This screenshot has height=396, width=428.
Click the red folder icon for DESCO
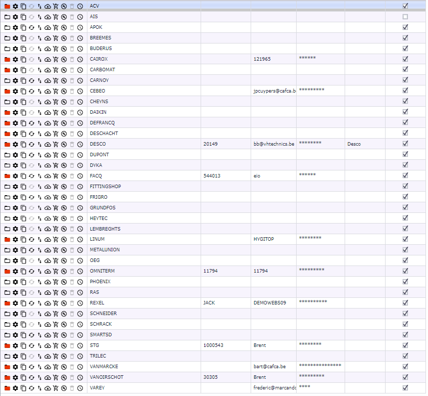(x=8, y=144)
